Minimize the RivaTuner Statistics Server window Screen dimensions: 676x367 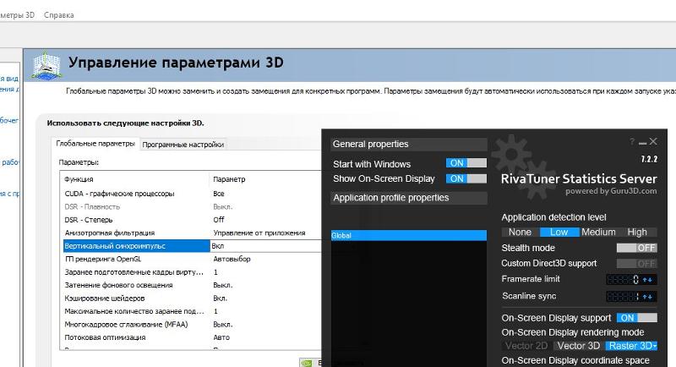pyautogui.click(x=642, y=142)
